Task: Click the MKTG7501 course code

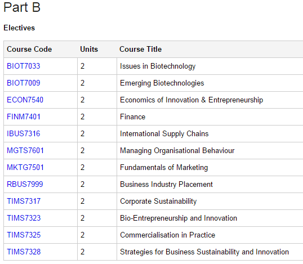Action: [x=25, y=167]
